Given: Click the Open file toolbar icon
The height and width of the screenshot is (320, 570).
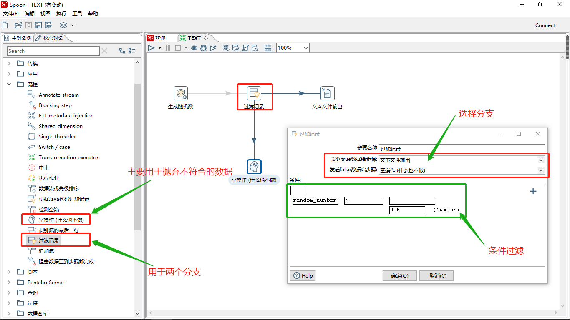Looking at the screenshot, I should 18,25.
